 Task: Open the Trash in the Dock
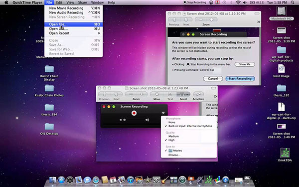pos(247,180)
